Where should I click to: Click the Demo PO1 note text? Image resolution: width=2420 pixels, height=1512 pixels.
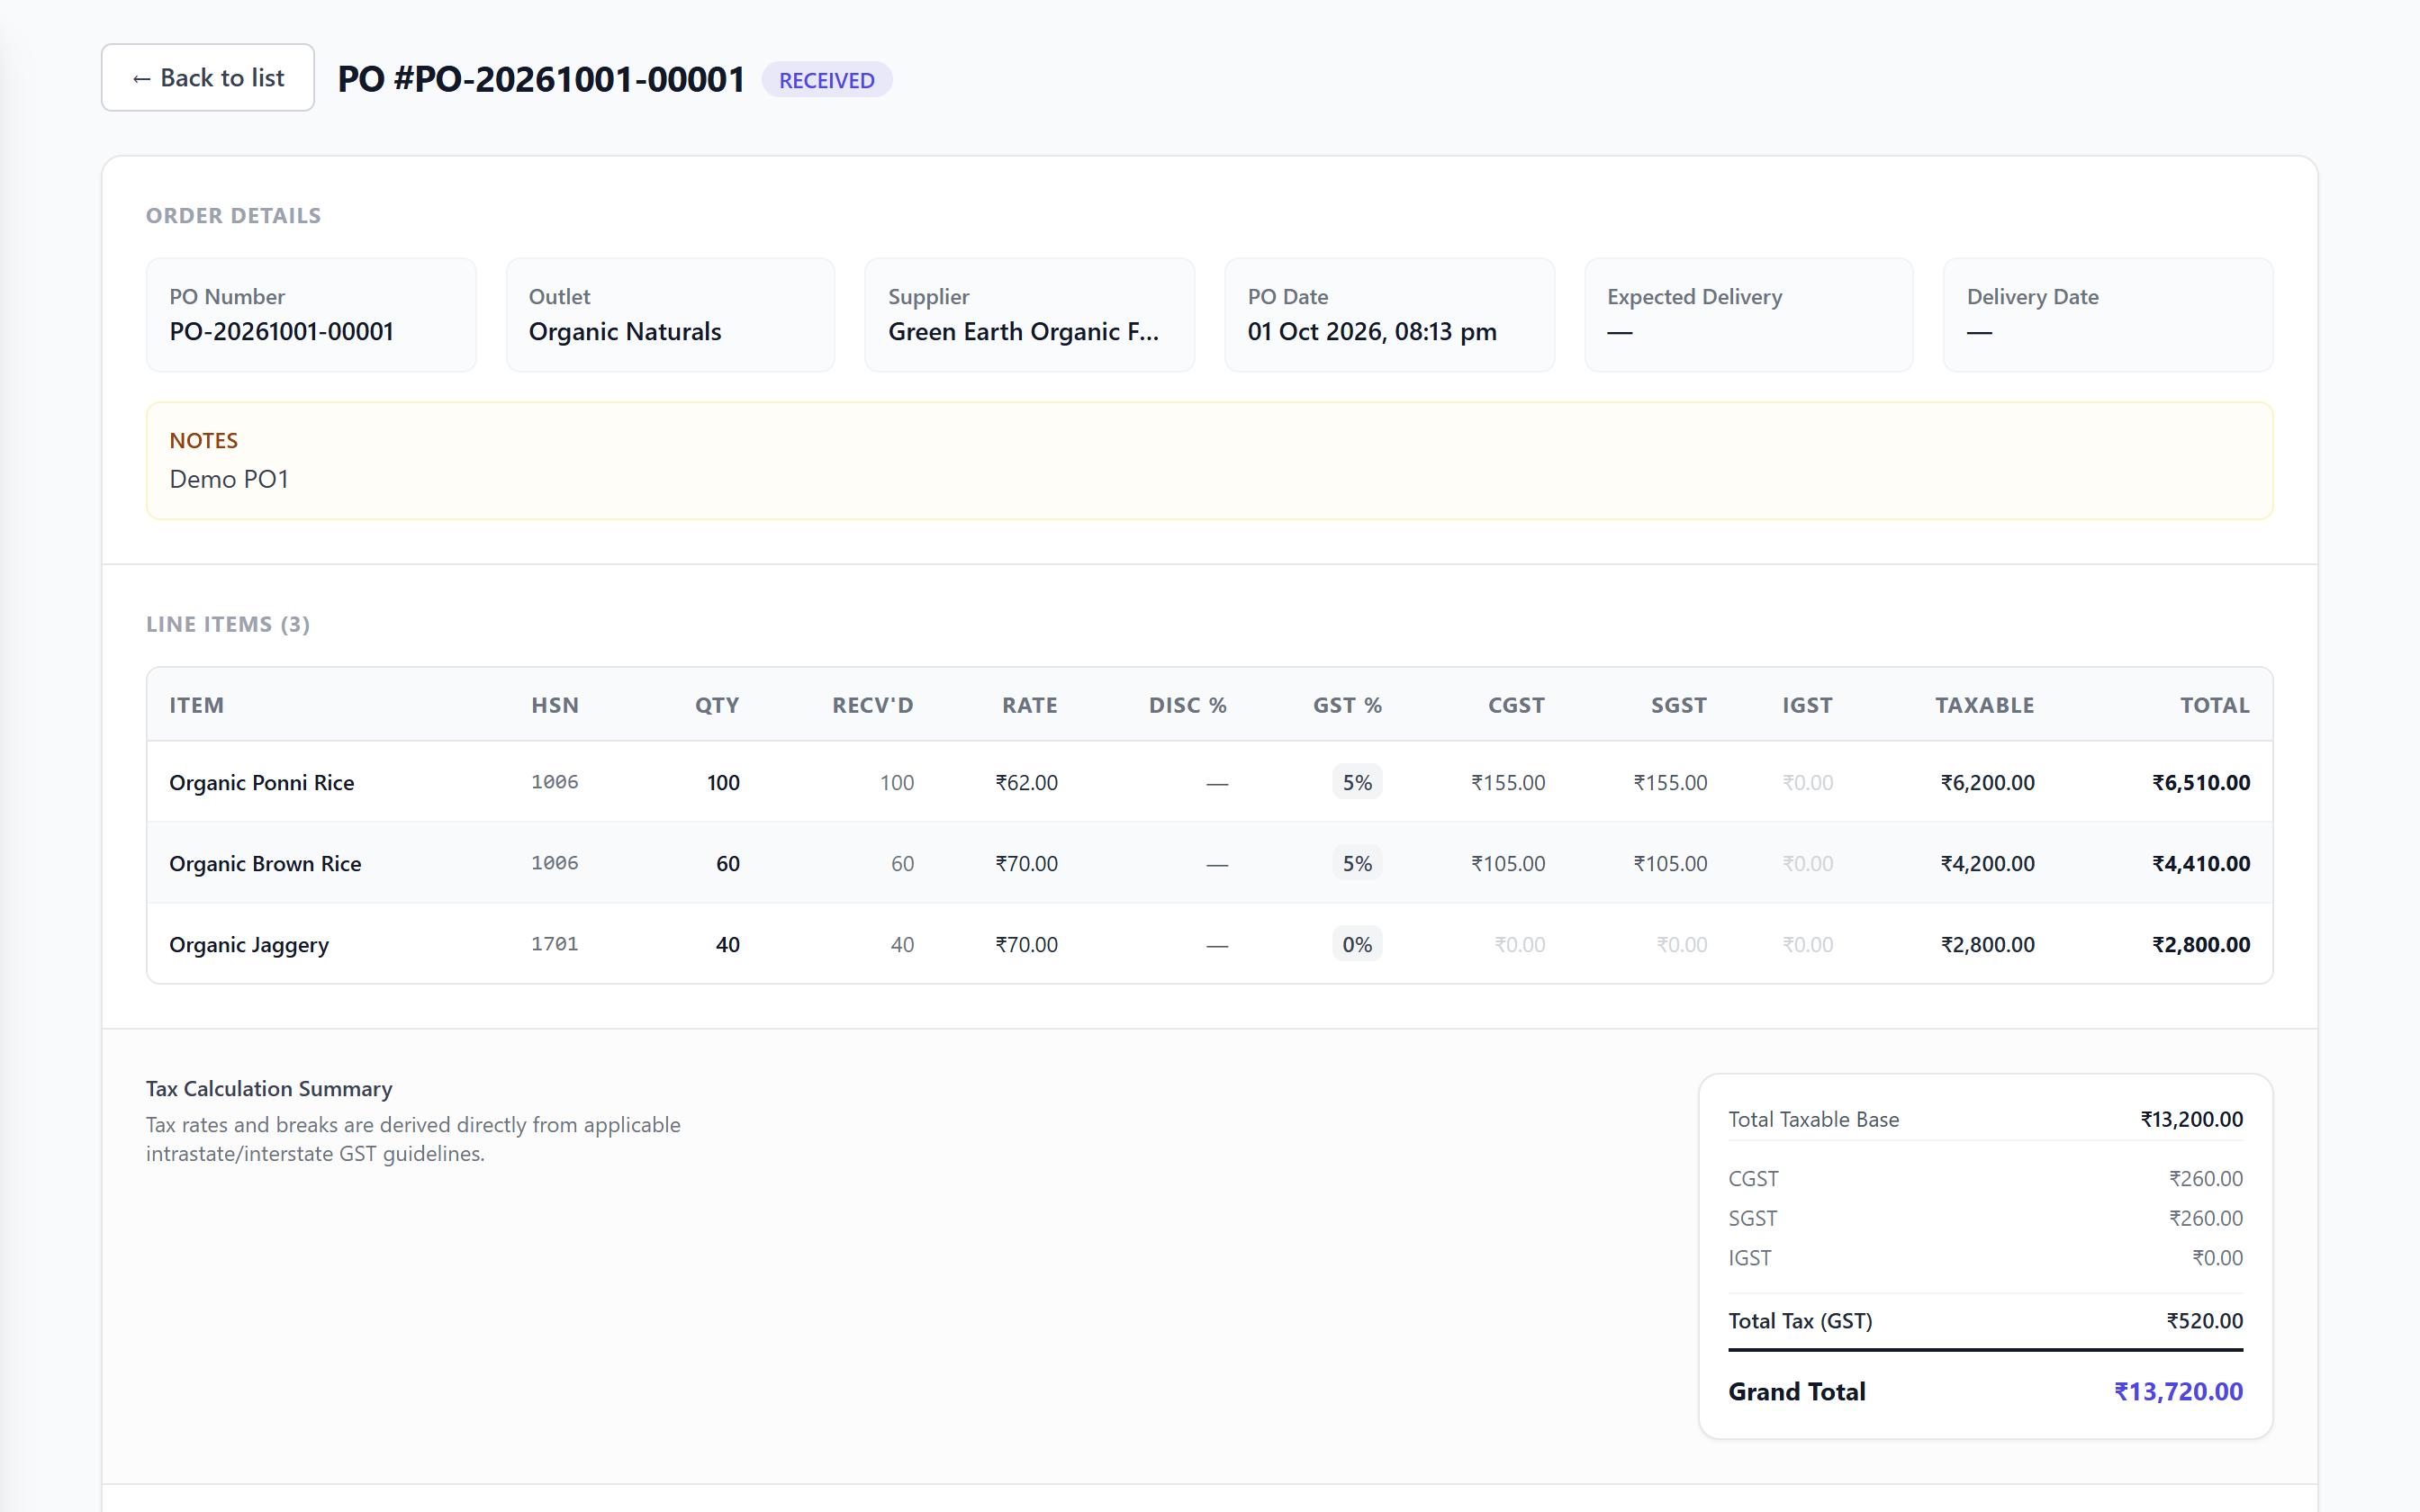tap(229, 479)
